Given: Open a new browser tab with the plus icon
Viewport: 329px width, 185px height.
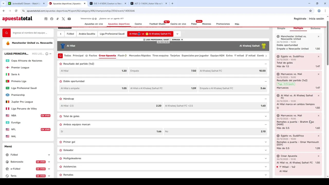Looking at the screenshot, I should pos(172,3).
